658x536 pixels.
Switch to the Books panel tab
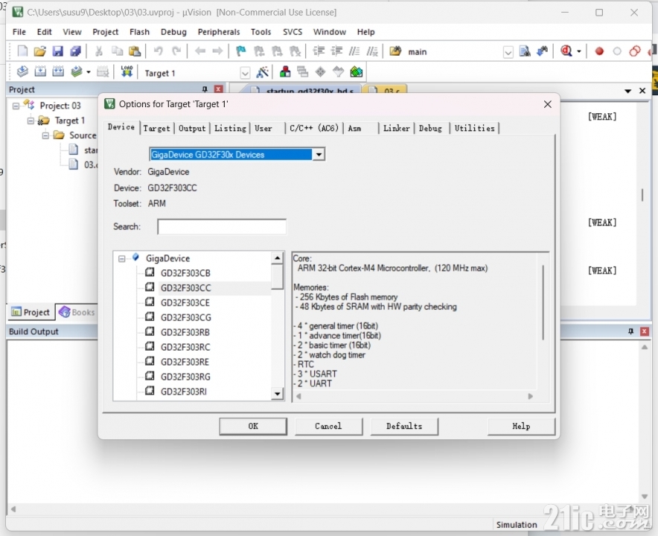click(77, 312)
